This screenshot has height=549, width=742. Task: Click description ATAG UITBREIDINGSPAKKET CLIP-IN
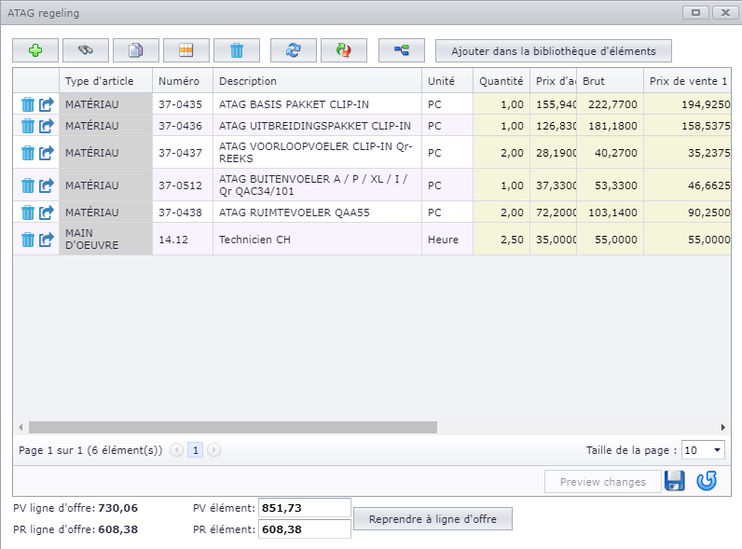tap(317, 126)
